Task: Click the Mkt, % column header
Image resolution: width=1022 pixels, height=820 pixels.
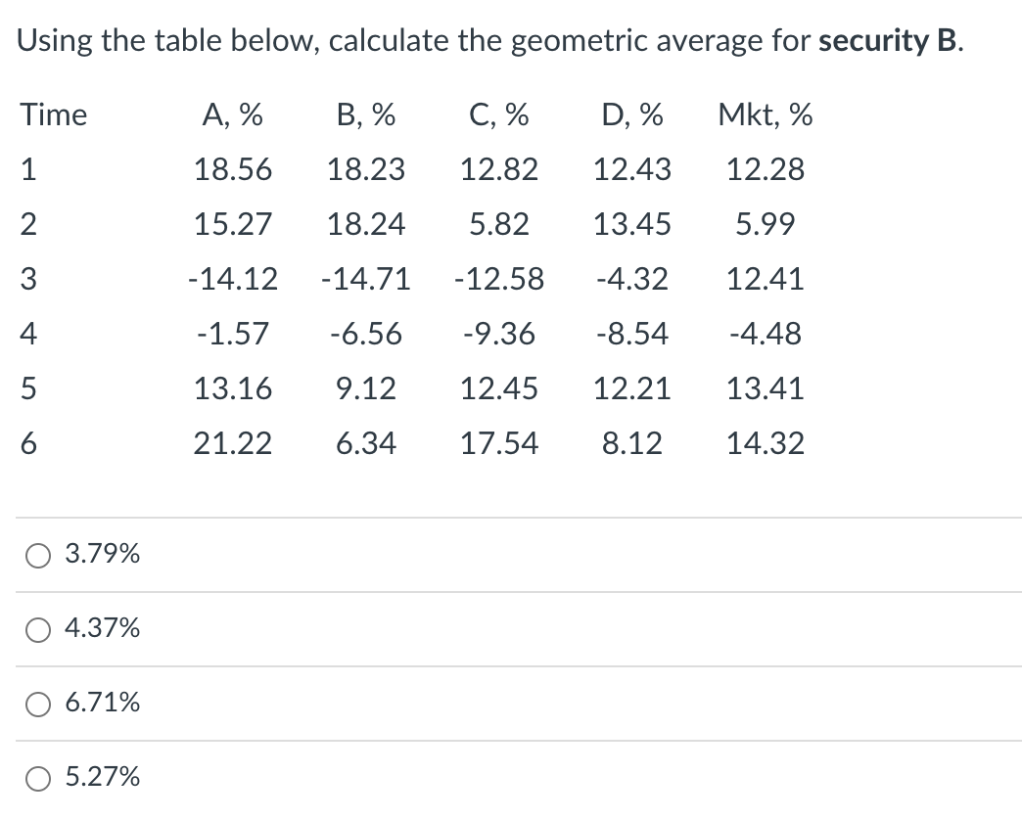Action: click(766, 114)
